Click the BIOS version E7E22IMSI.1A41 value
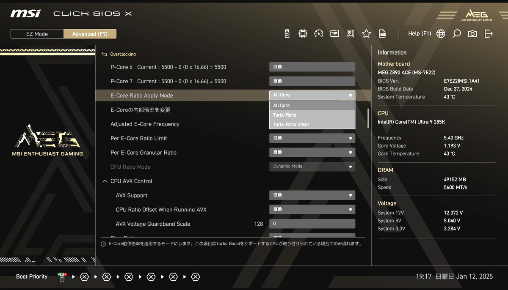The width and height of the screenshot is (508, 290). 461,81
